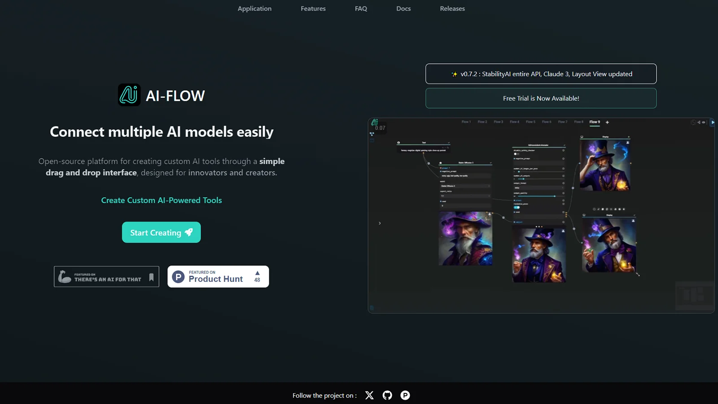Click the X icon next to Follow the project
Viewport: 718px width, 404px height.
(x=369, y=395)
